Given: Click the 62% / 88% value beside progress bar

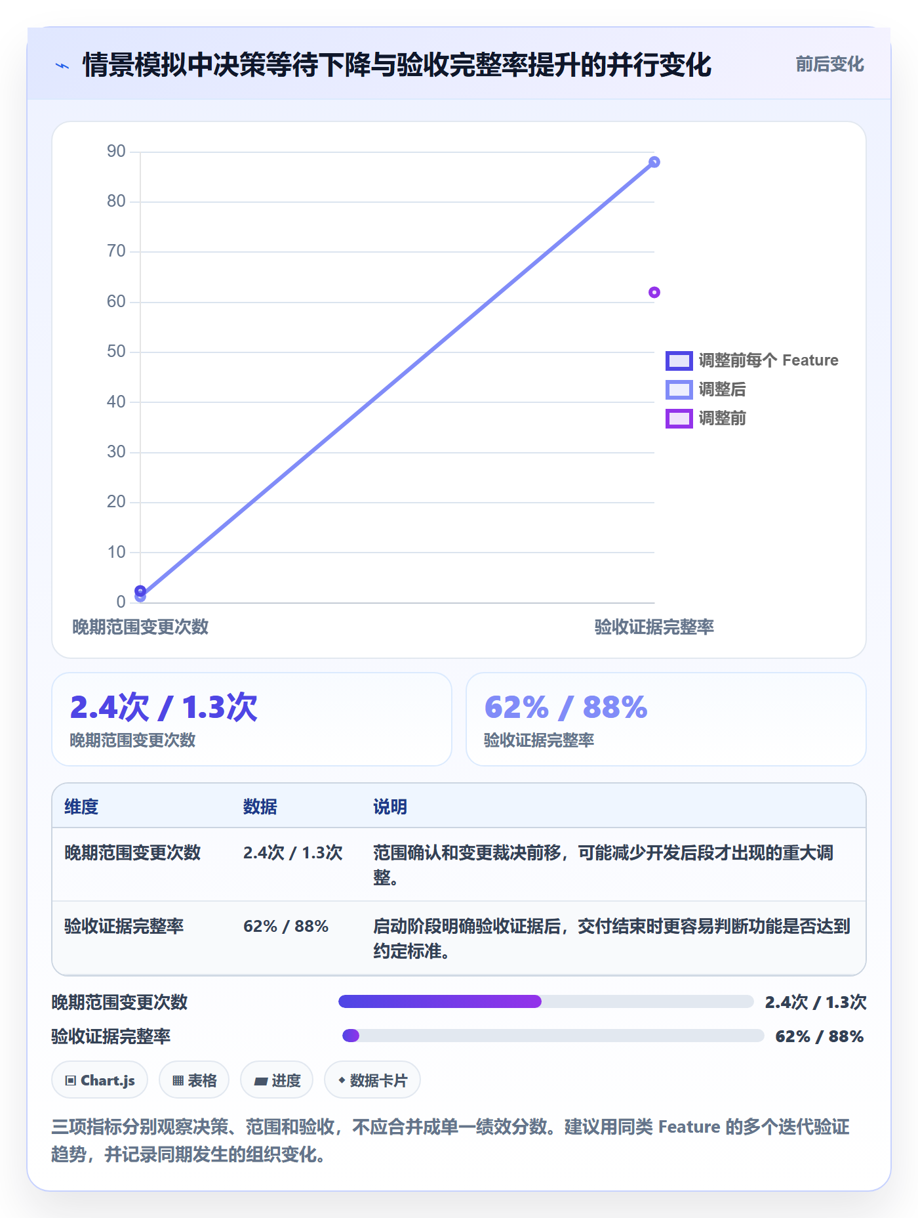Looking at the screenshot, I should [820, 1036].
